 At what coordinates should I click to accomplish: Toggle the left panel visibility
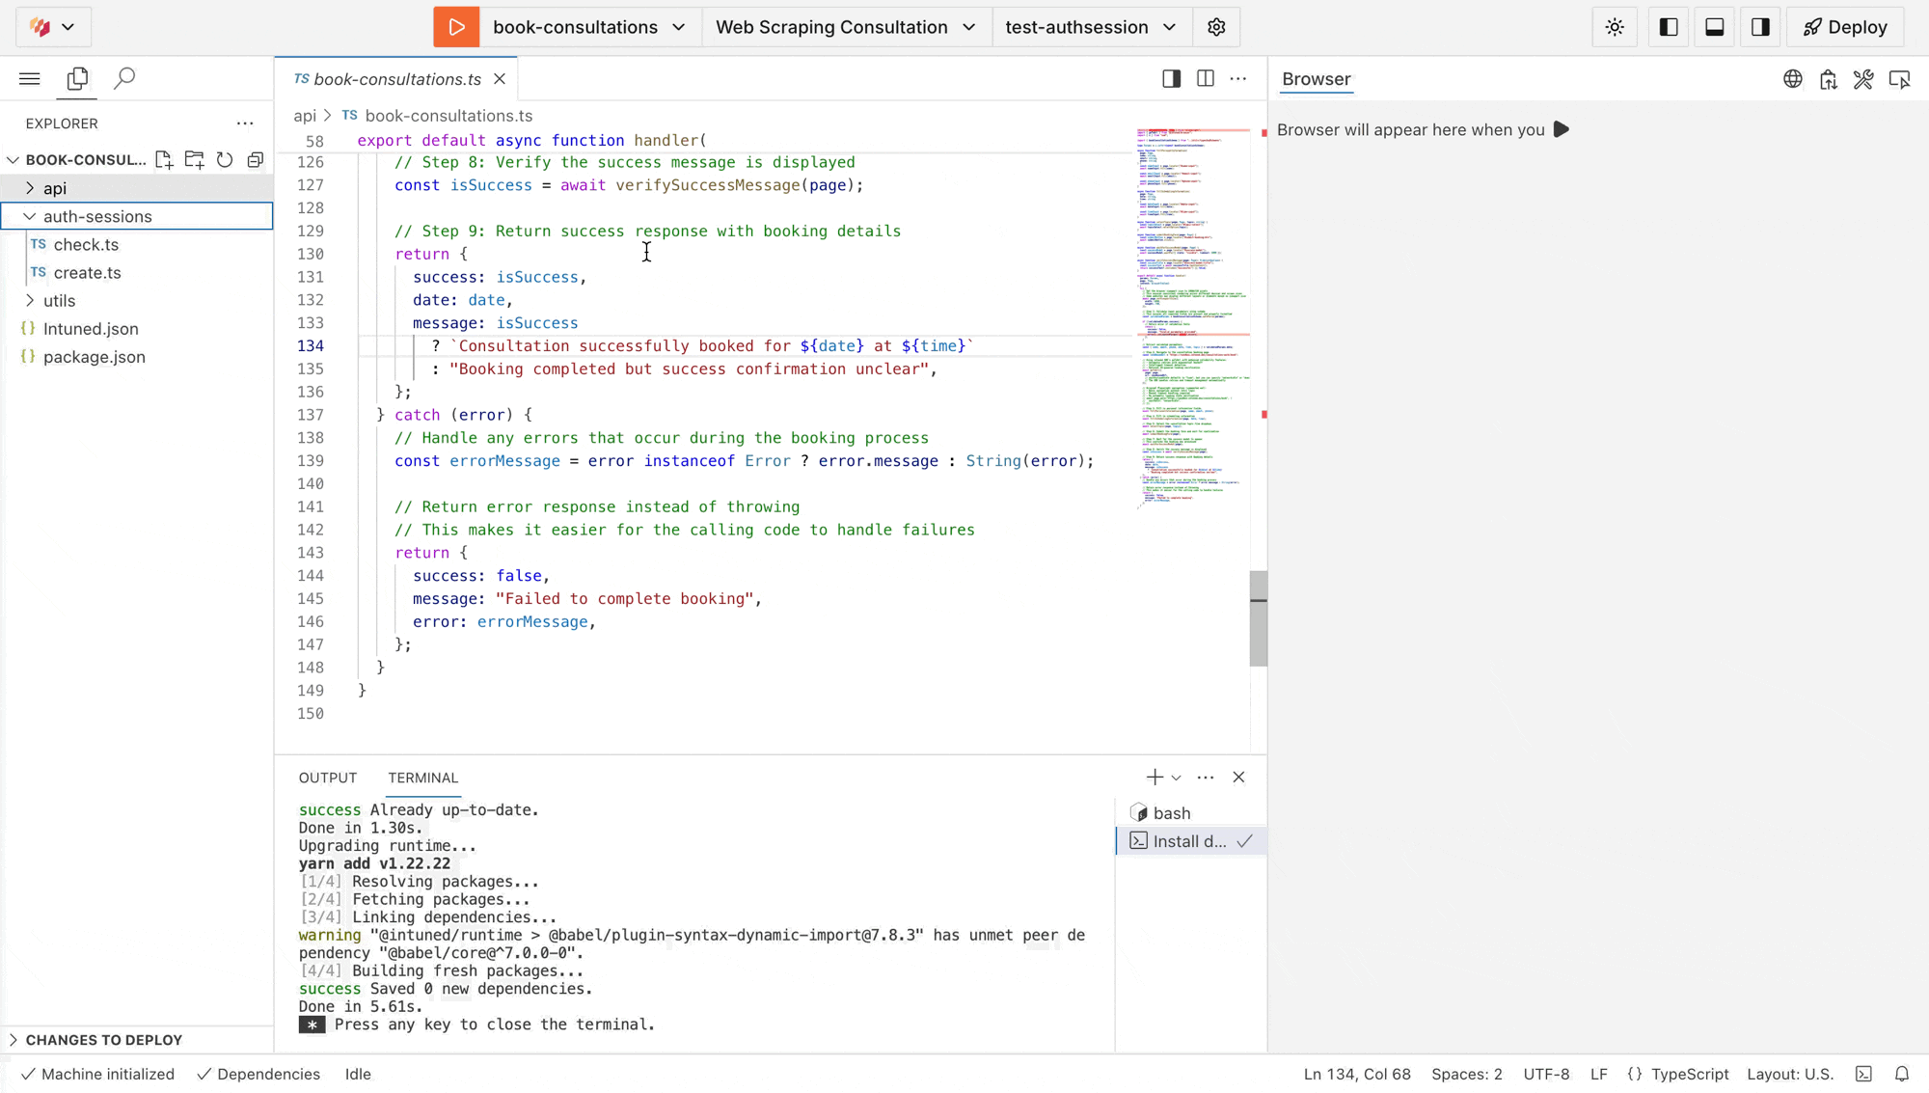tap(1668, 26)
